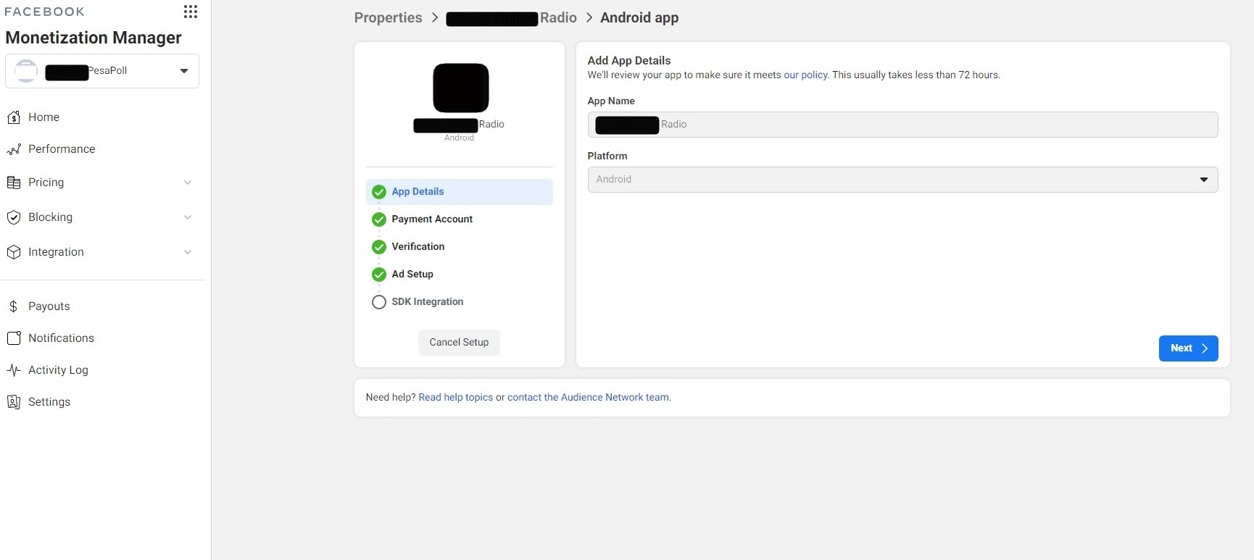Click the Radio property breadcrumb
The width and height of the screenshot is (1254, 560).
[512, 18]
